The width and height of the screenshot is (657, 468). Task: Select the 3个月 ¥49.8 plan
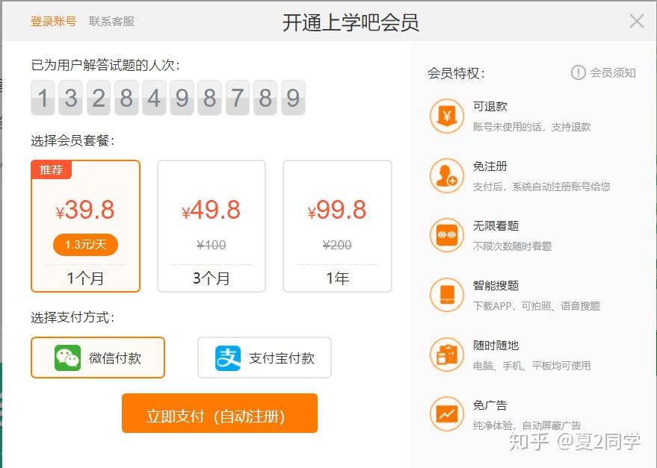coord(212,226)
